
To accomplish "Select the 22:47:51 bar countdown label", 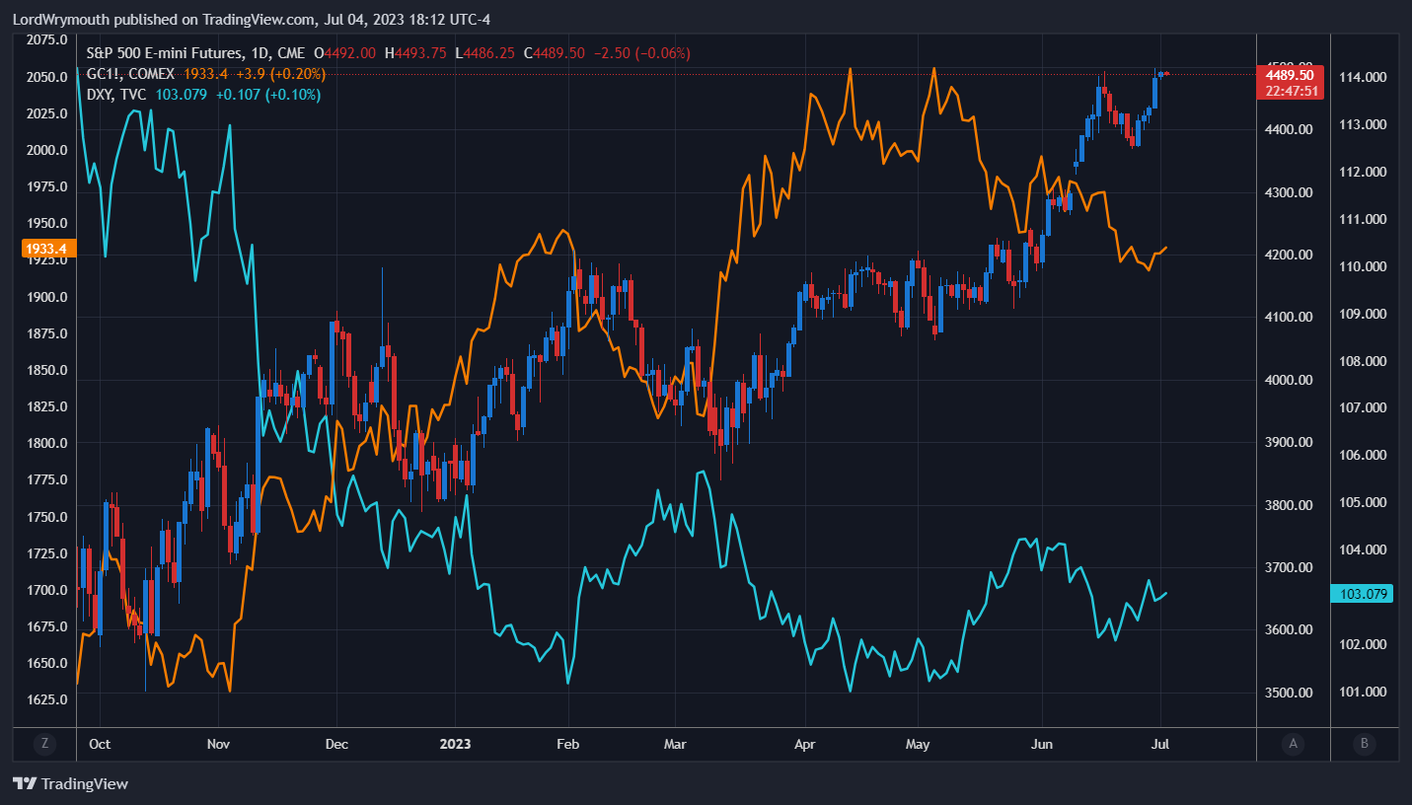I will [1290, 91].
